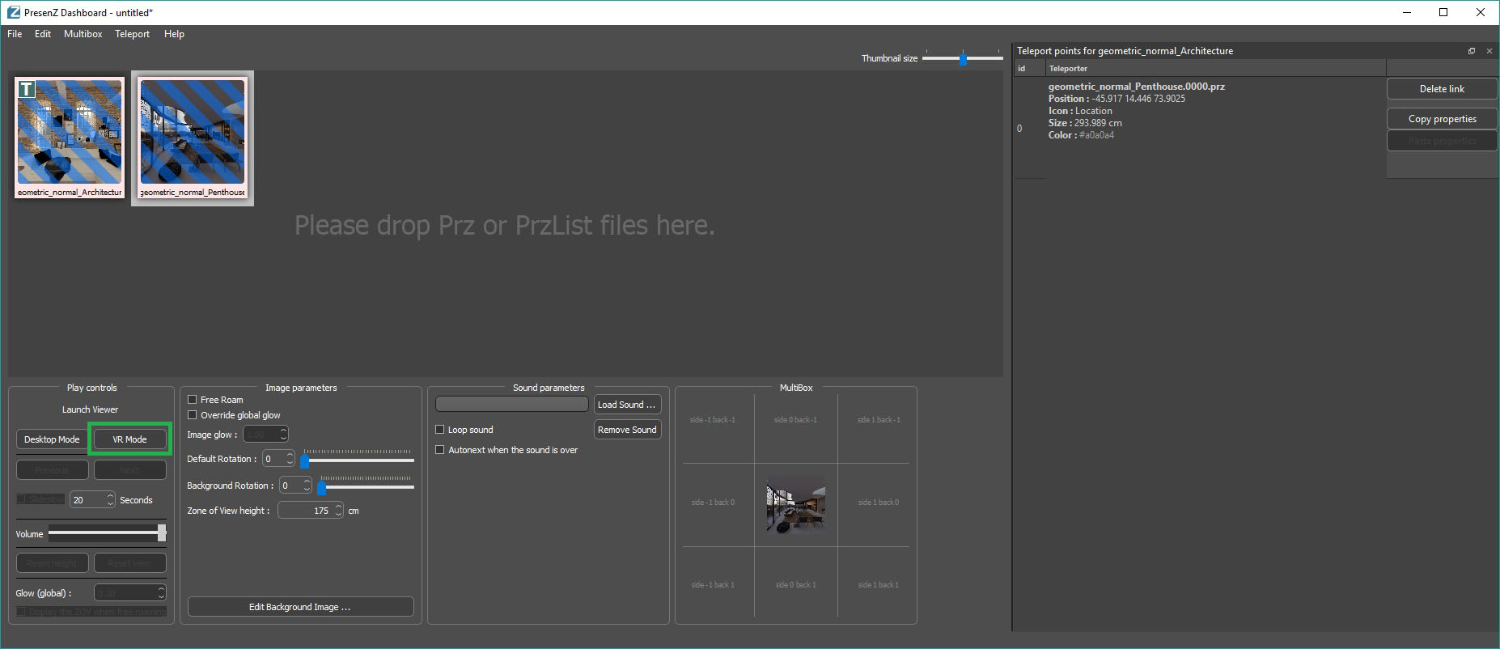Click the Paste properties button
This screenshot has width=1500, height=649.
click(1443, 141)
